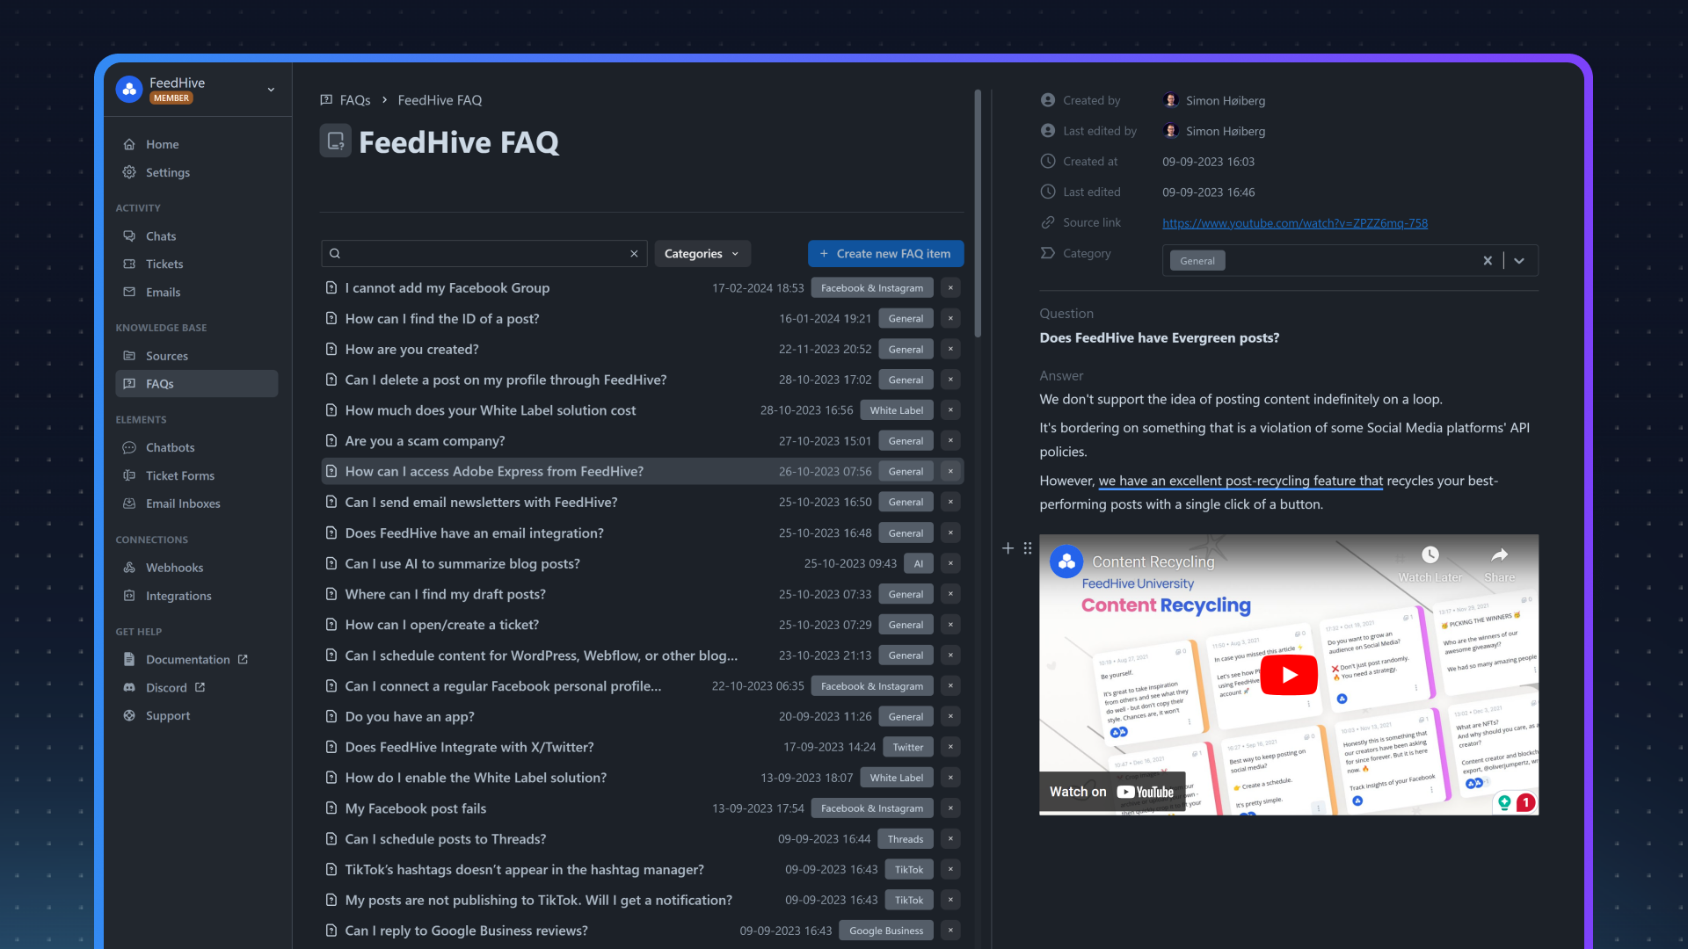This screenshot has height=949, width=1688.
Task: Click Watch Later on the video
Action: coord(1430,563)
